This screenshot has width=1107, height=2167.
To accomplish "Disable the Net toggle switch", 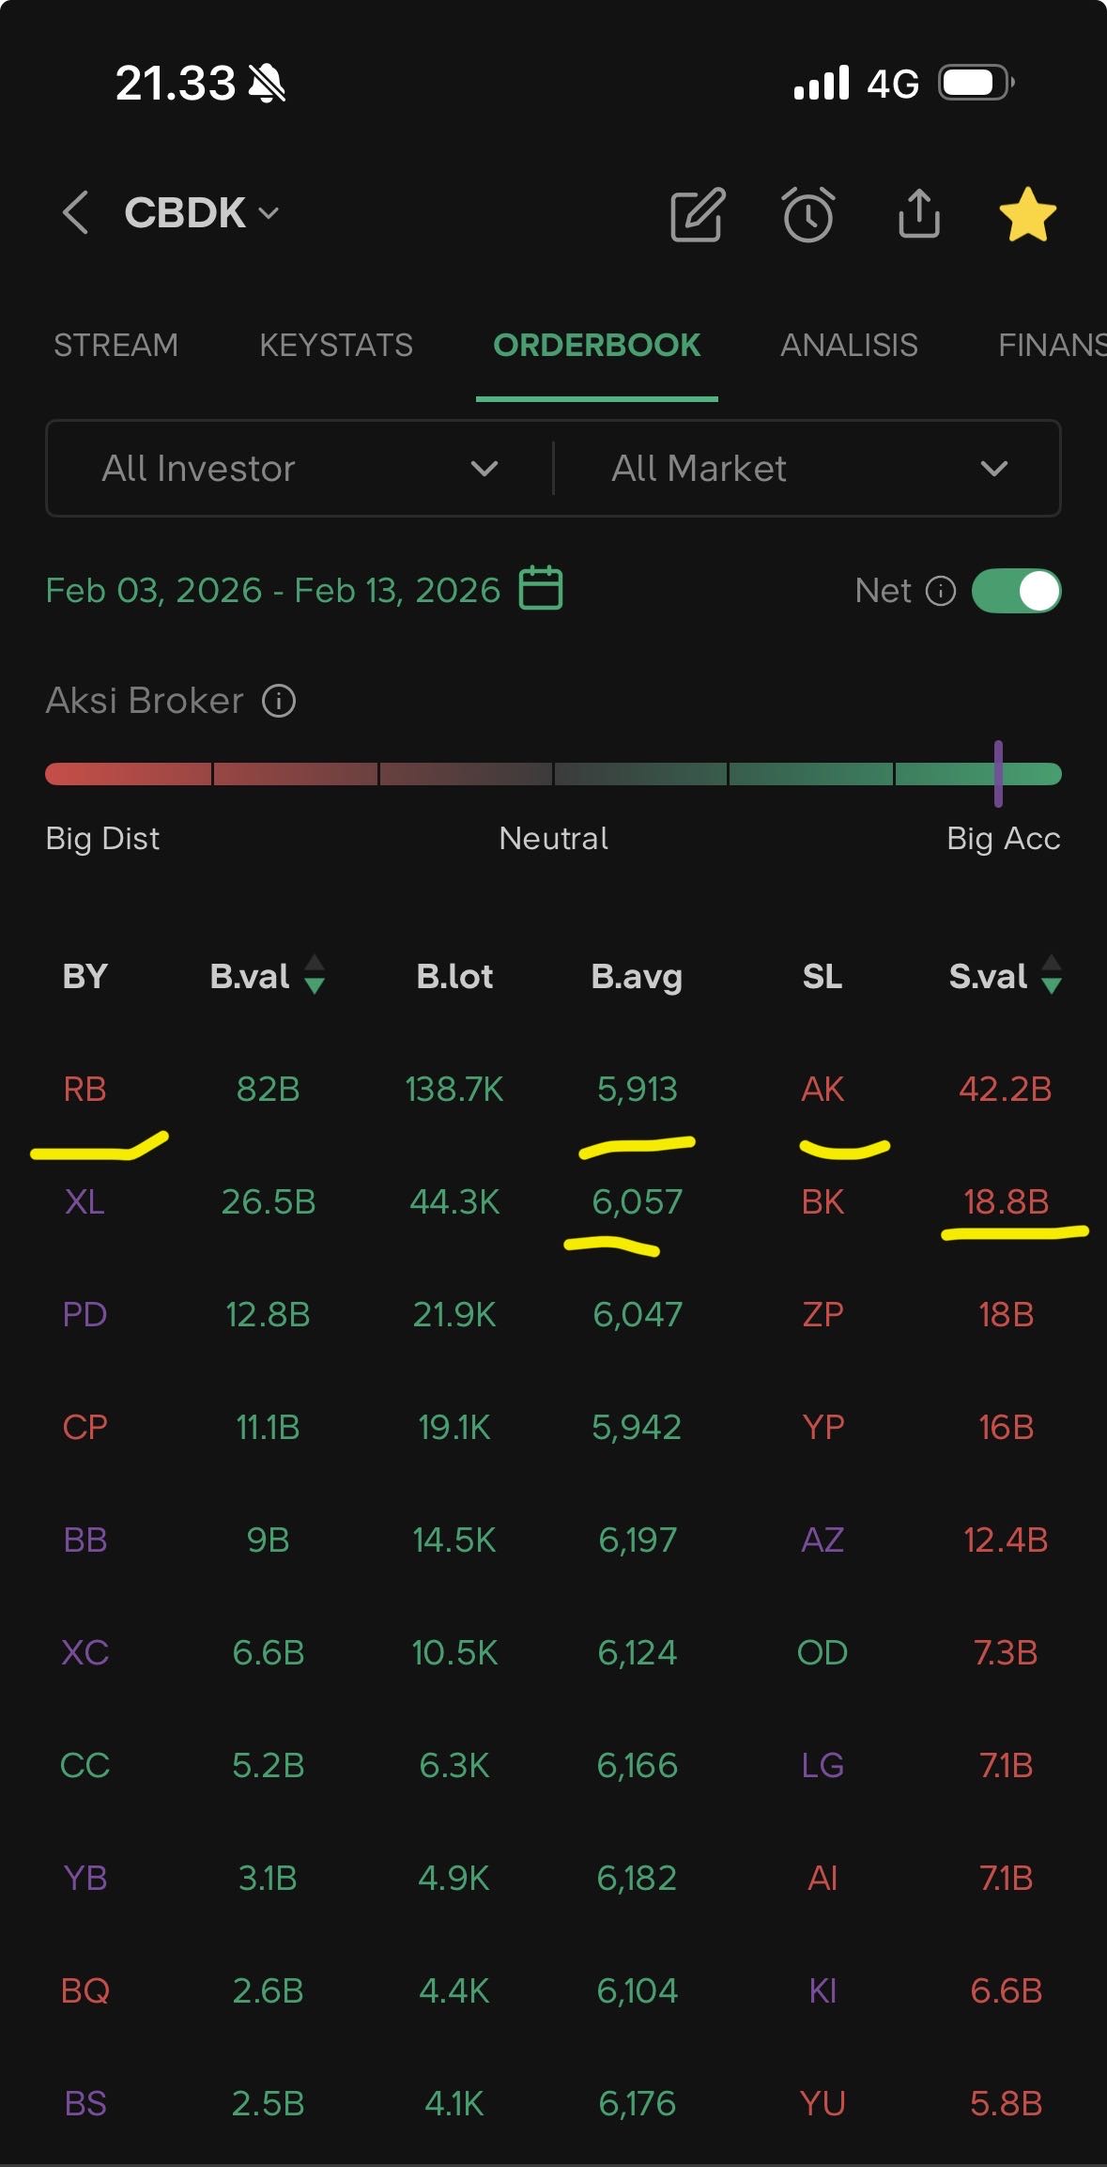I will [x=1016, y=591].
